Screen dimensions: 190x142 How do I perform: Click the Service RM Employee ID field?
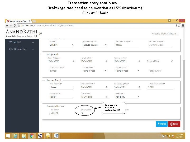point(127,45)
